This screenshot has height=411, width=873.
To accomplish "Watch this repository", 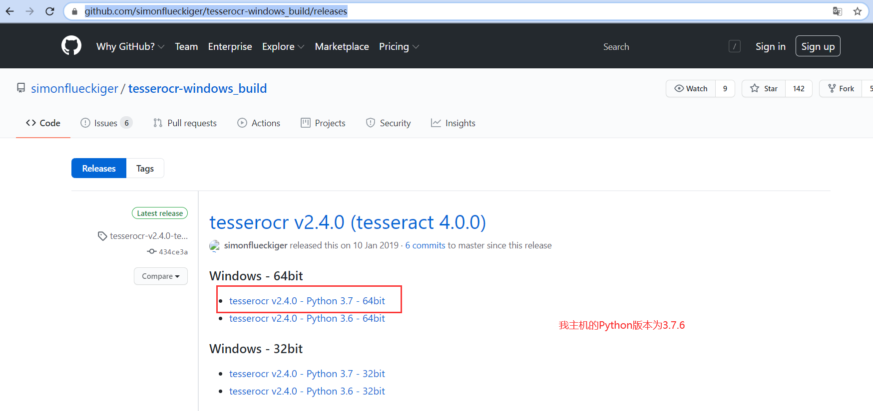I will (x=691, y=89).
